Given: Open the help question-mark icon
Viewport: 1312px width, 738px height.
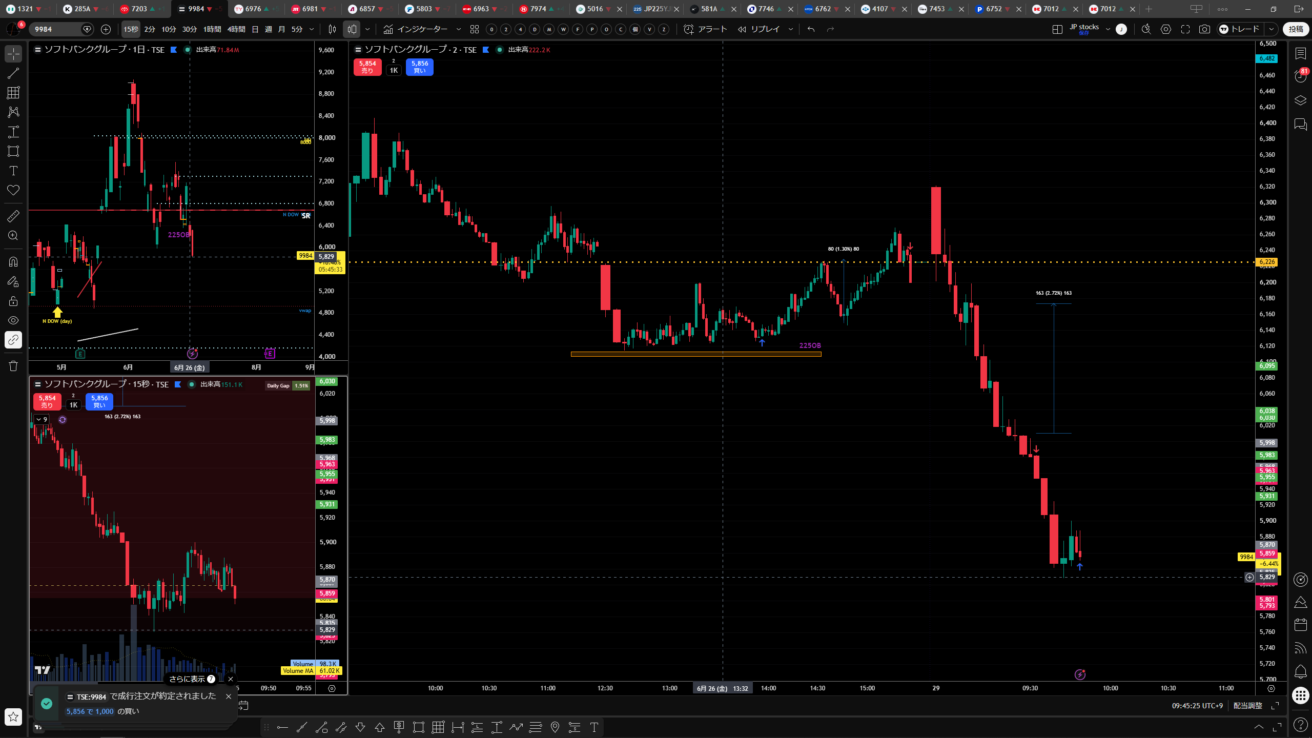Looking at the screenshot, I should click(x=1300, y=724).
